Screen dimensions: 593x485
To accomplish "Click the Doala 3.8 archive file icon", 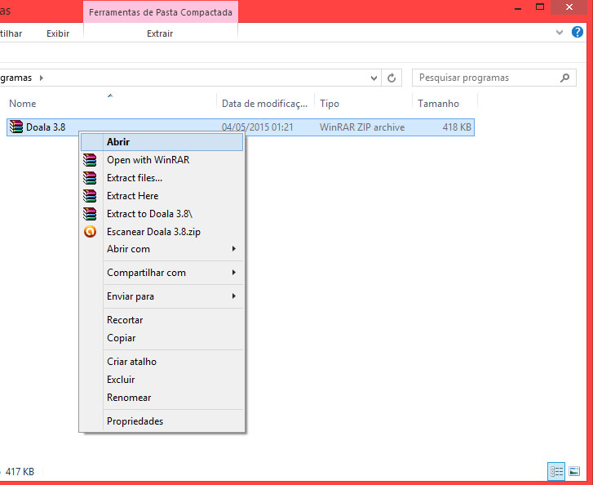I will (x=16, y=127).
